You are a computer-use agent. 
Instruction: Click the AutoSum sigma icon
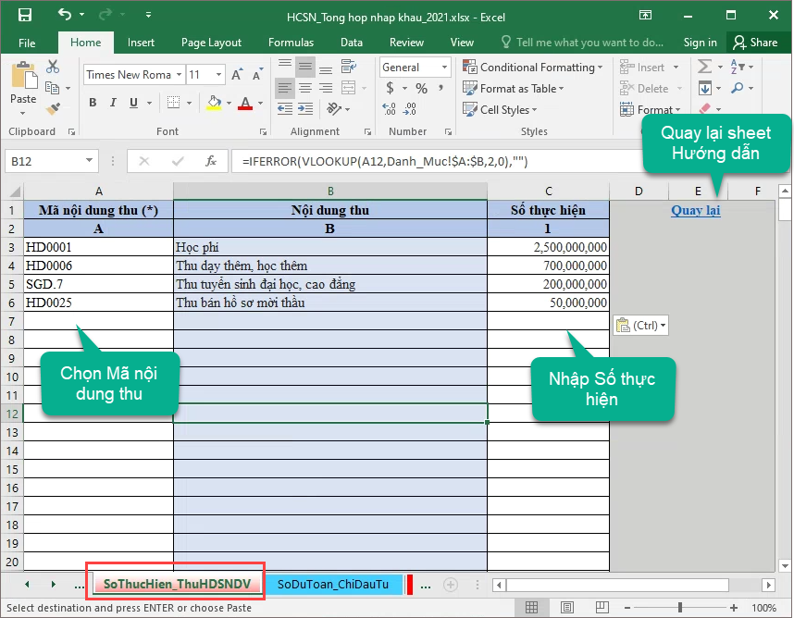point(705,68)
